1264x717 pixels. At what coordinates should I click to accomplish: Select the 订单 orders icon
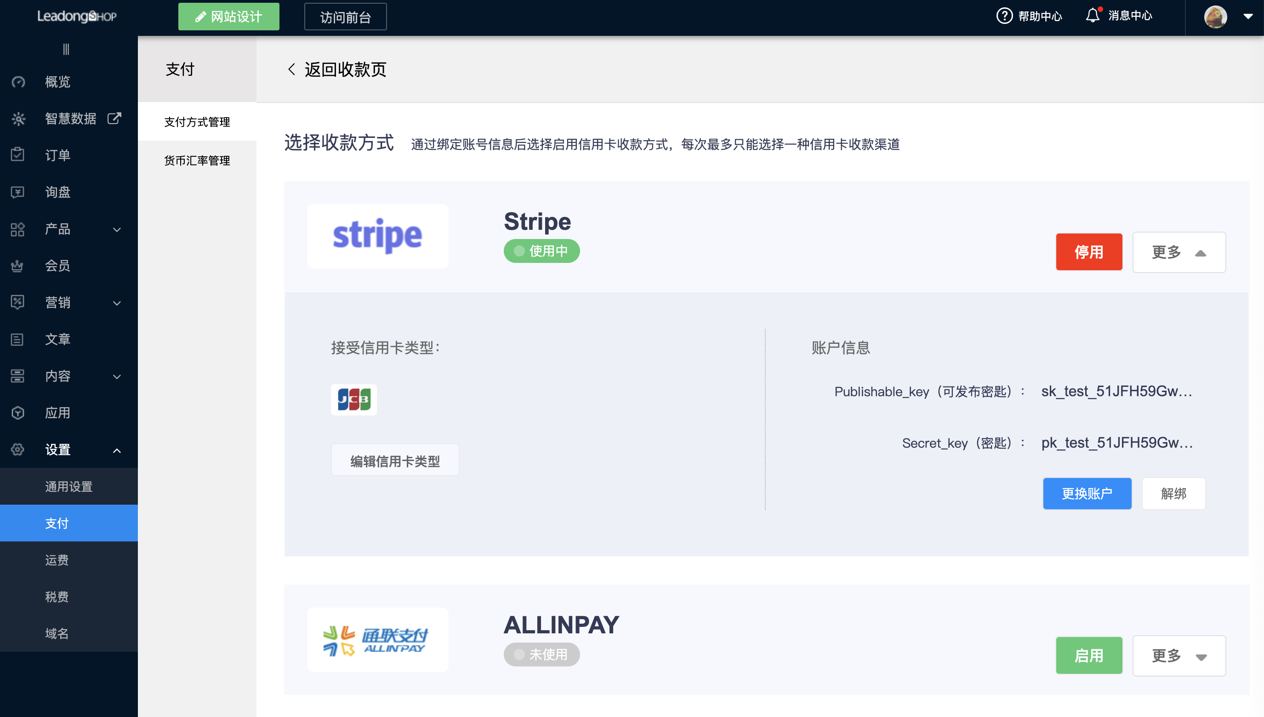[18, 155]
